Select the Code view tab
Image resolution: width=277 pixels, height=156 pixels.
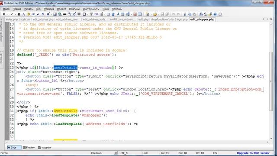pos(14,147)
